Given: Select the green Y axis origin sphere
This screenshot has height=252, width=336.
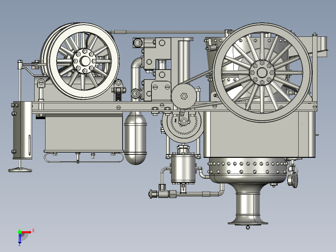Looking at the screenshot, I should click(20, 232).
